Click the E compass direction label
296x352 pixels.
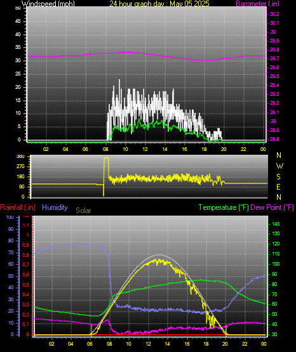278,186
